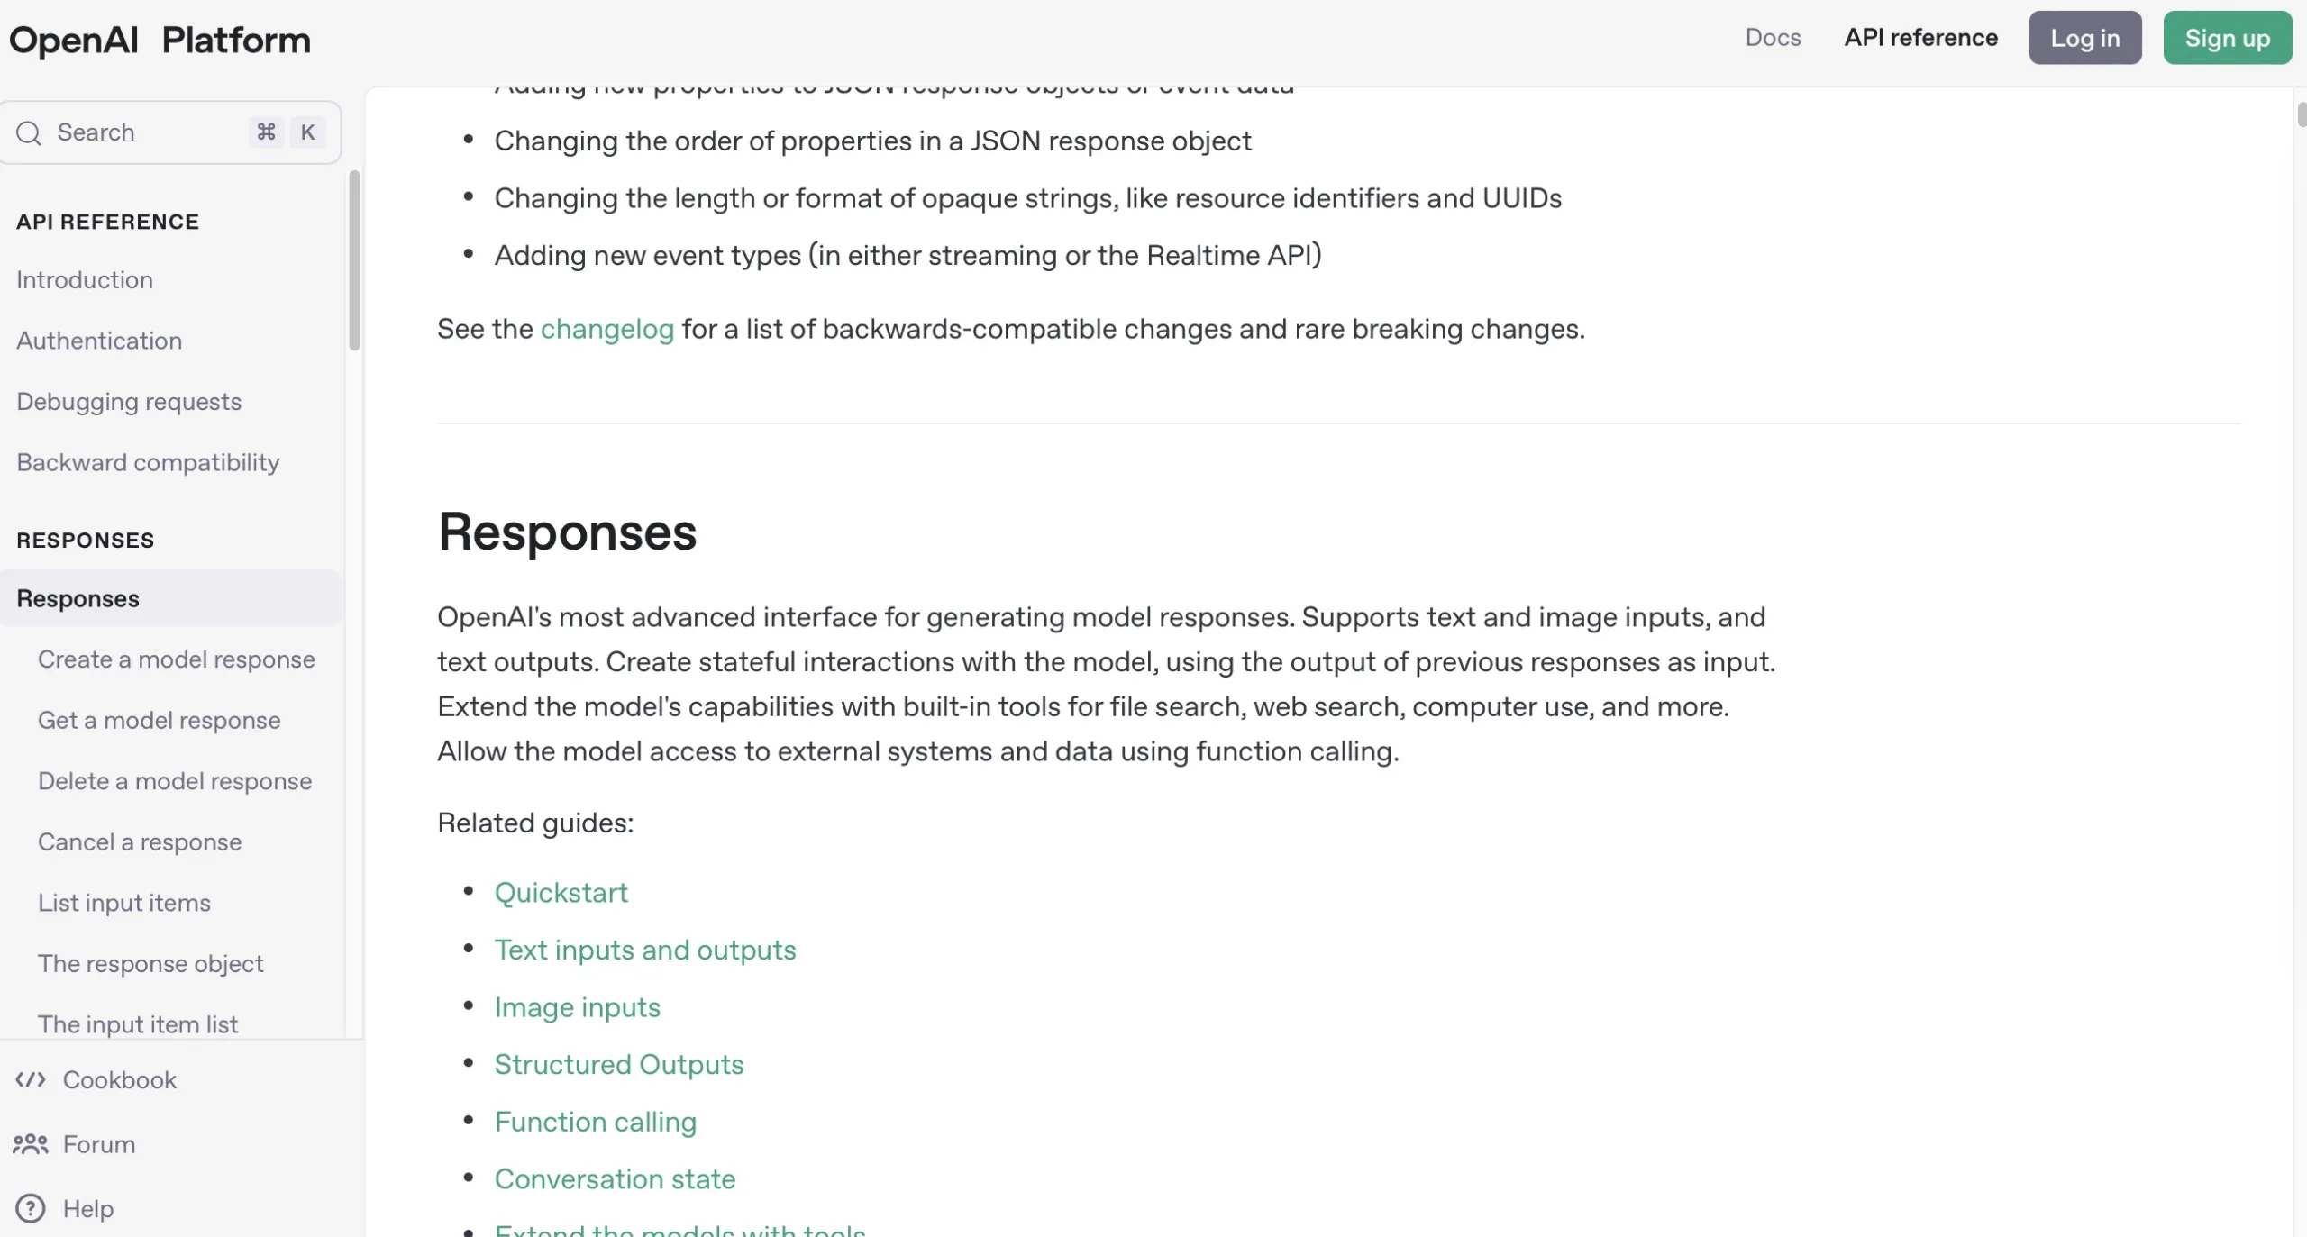
Task: Click the API REFERENCE sidebar header
Action: [x=108, y=222]
